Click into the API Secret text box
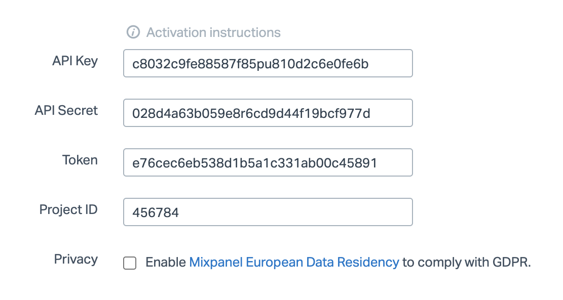The width and height of the screenshot is (563, 300). (268, 113)
